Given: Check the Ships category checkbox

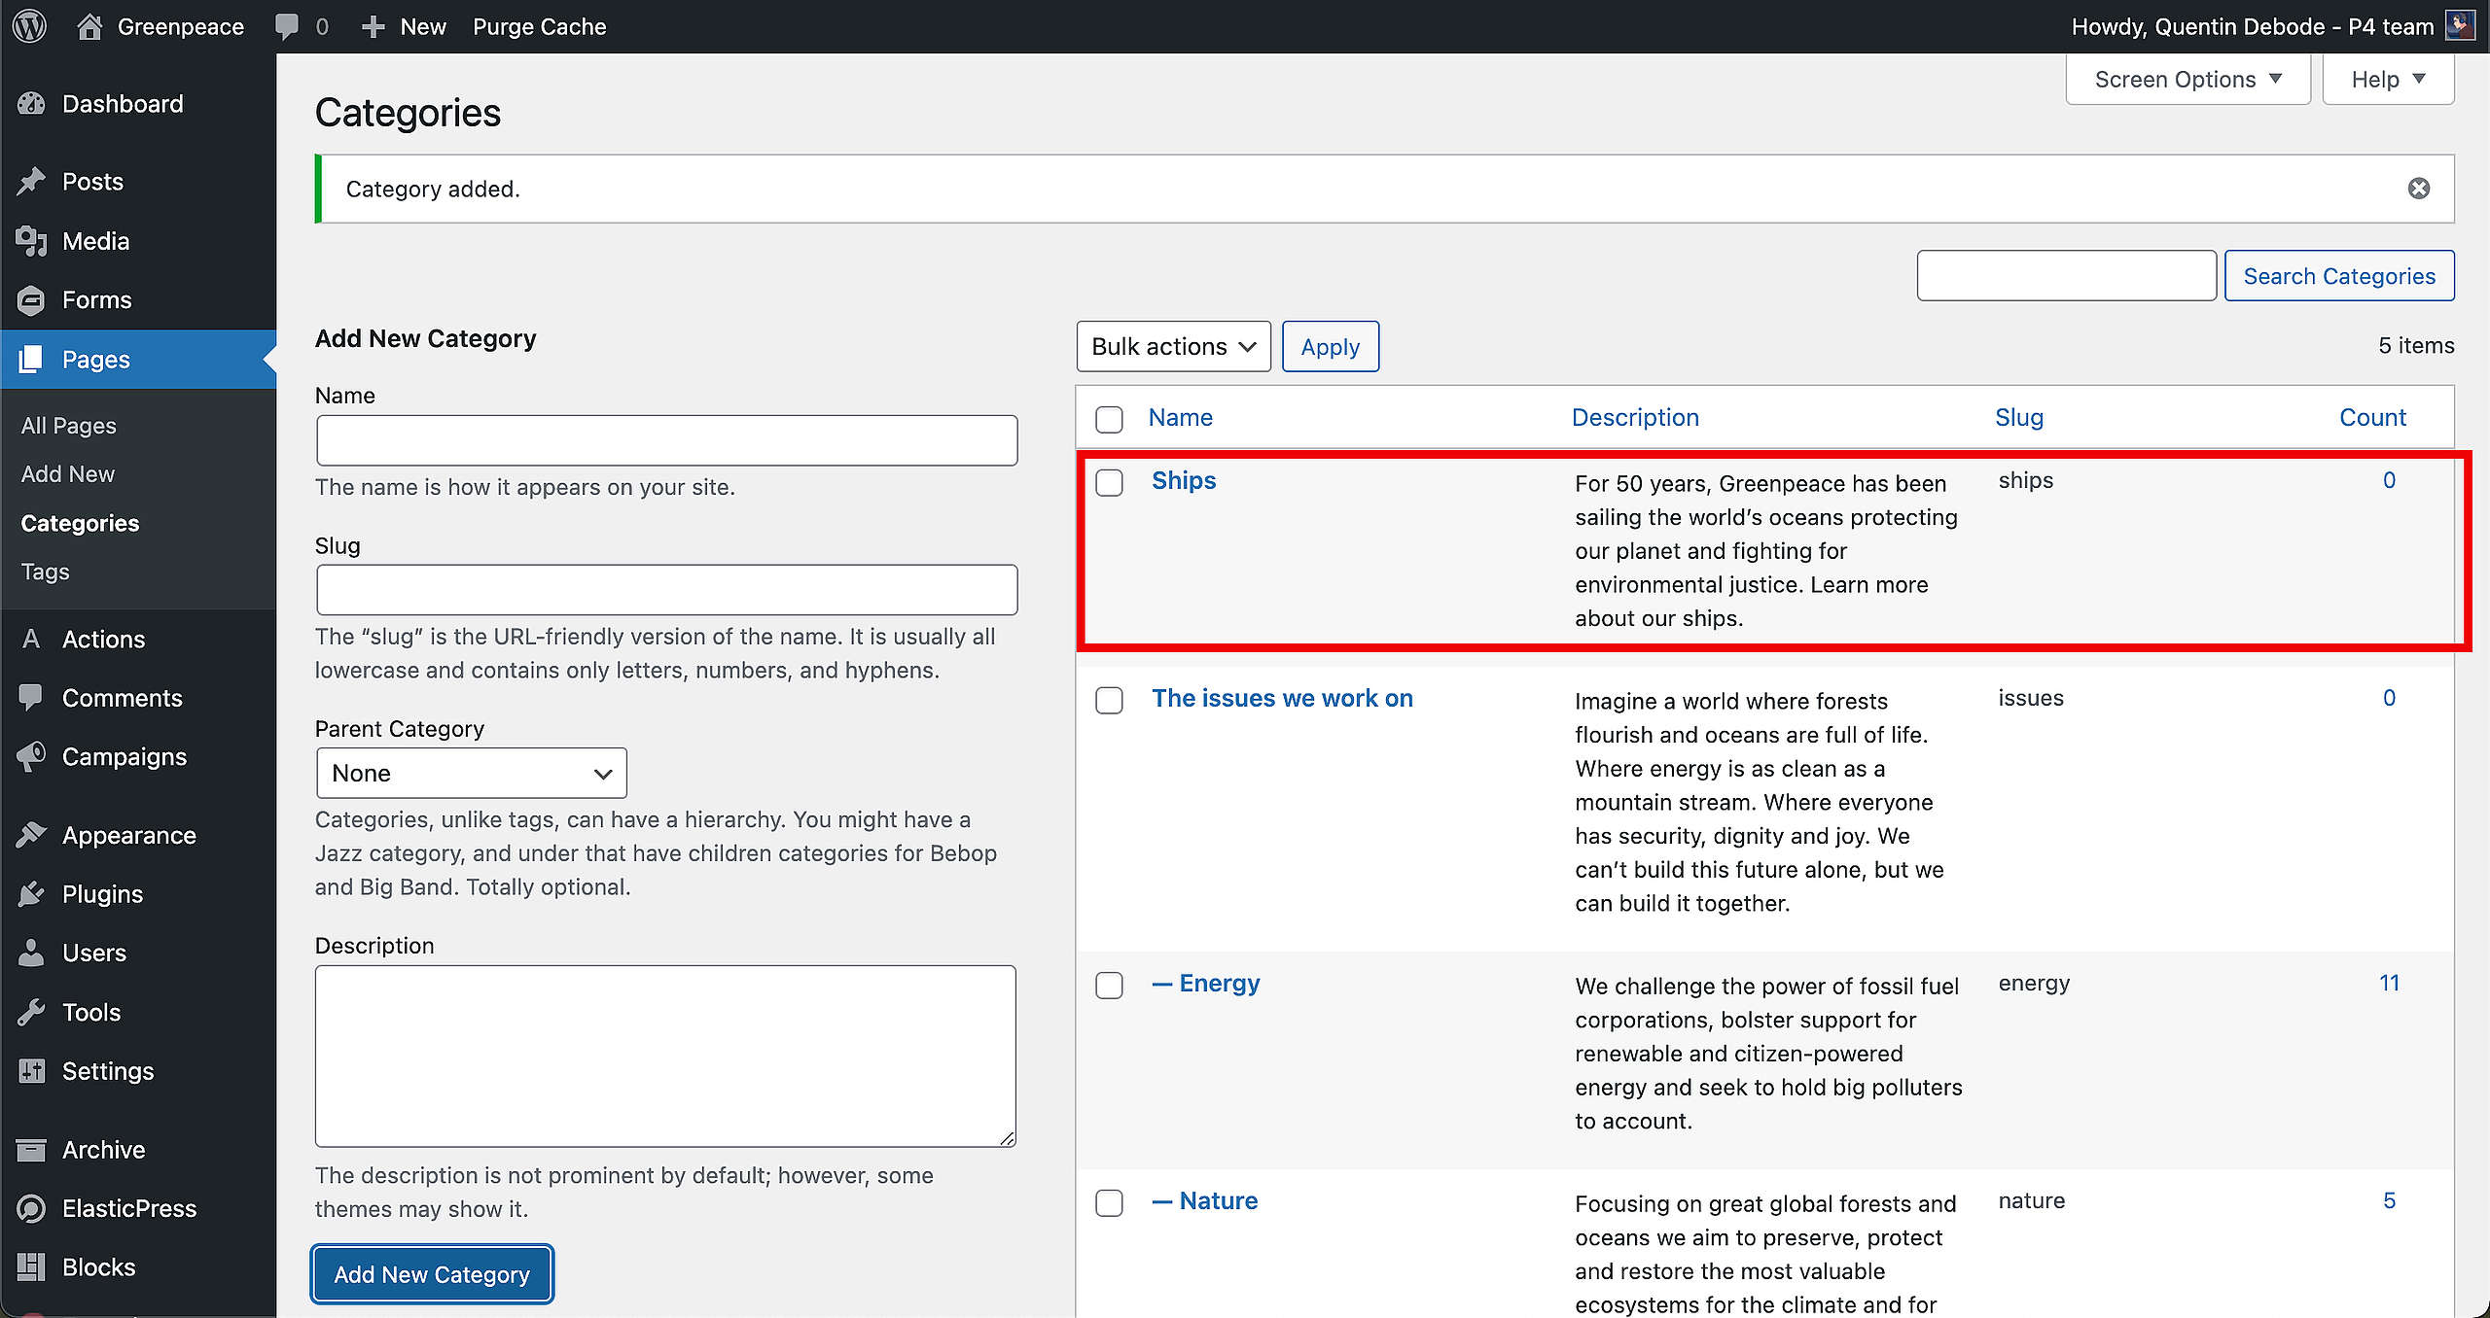Looking at the screenshot, I should 1109,483.
